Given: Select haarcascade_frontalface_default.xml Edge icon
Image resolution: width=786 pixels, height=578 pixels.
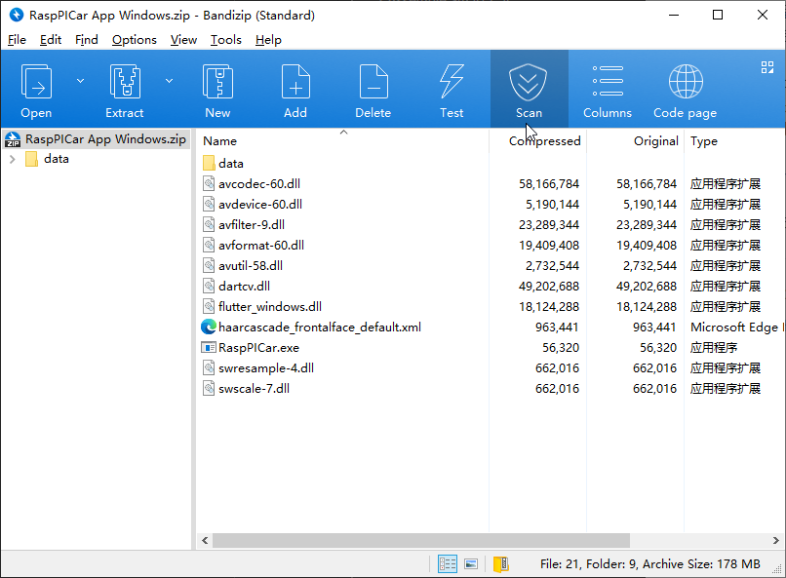Looking at the screenshot, I should pos(209,328).
